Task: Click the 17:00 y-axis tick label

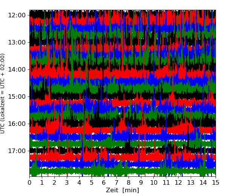Action: click(17, 151)
